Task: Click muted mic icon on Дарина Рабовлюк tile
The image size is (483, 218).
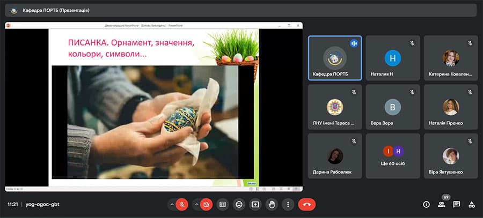Action: point(354,141)
